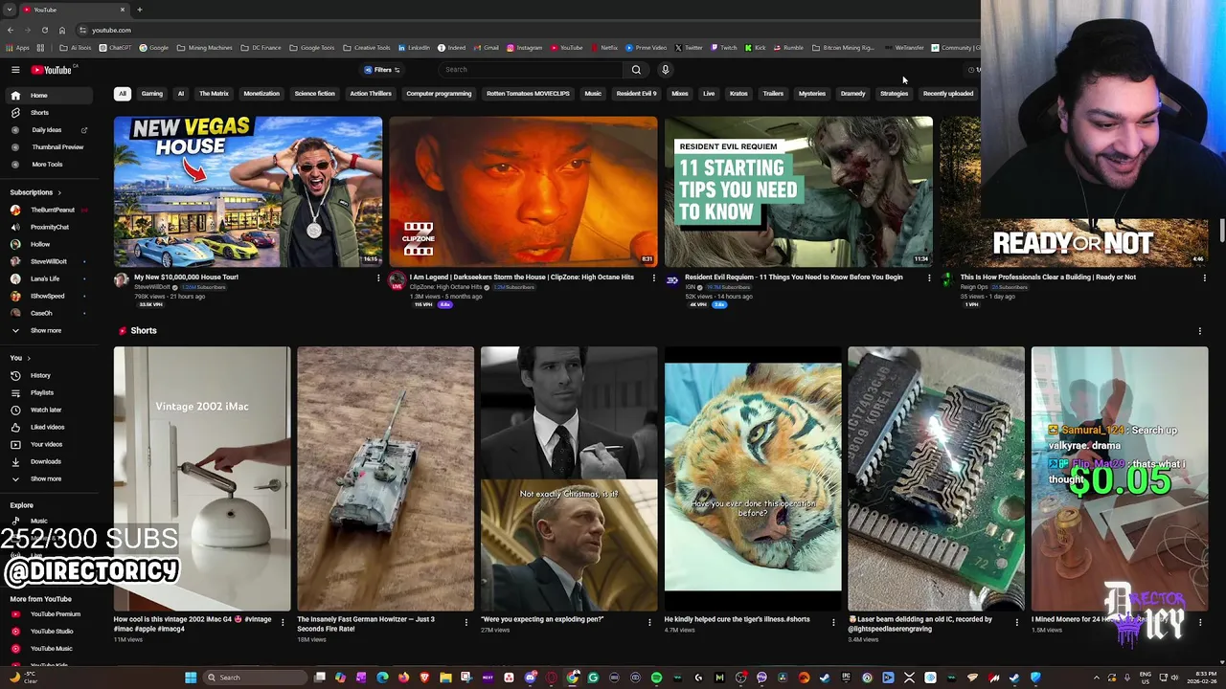Open YouTube Studio in sidebar

51,632
